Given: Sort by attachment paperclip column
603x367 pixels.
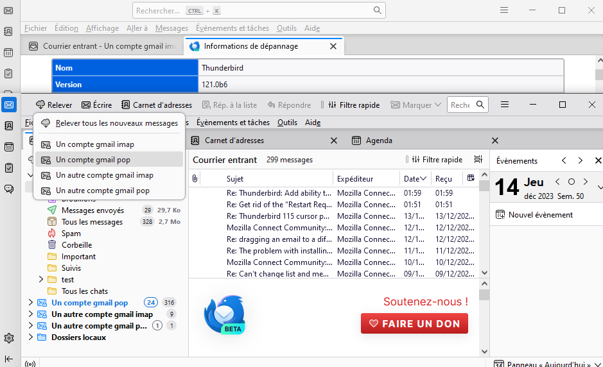Looking at the screenshot, I should coord(195,178).
